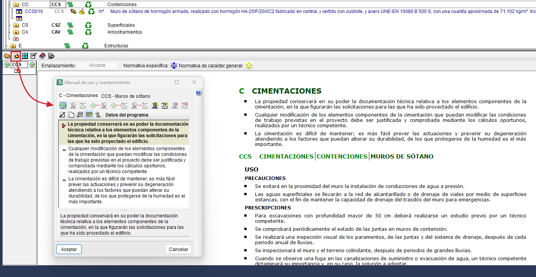Click the purple book toolbar icon
This screenshot has width=536, height=277.
tap(42, 56)
